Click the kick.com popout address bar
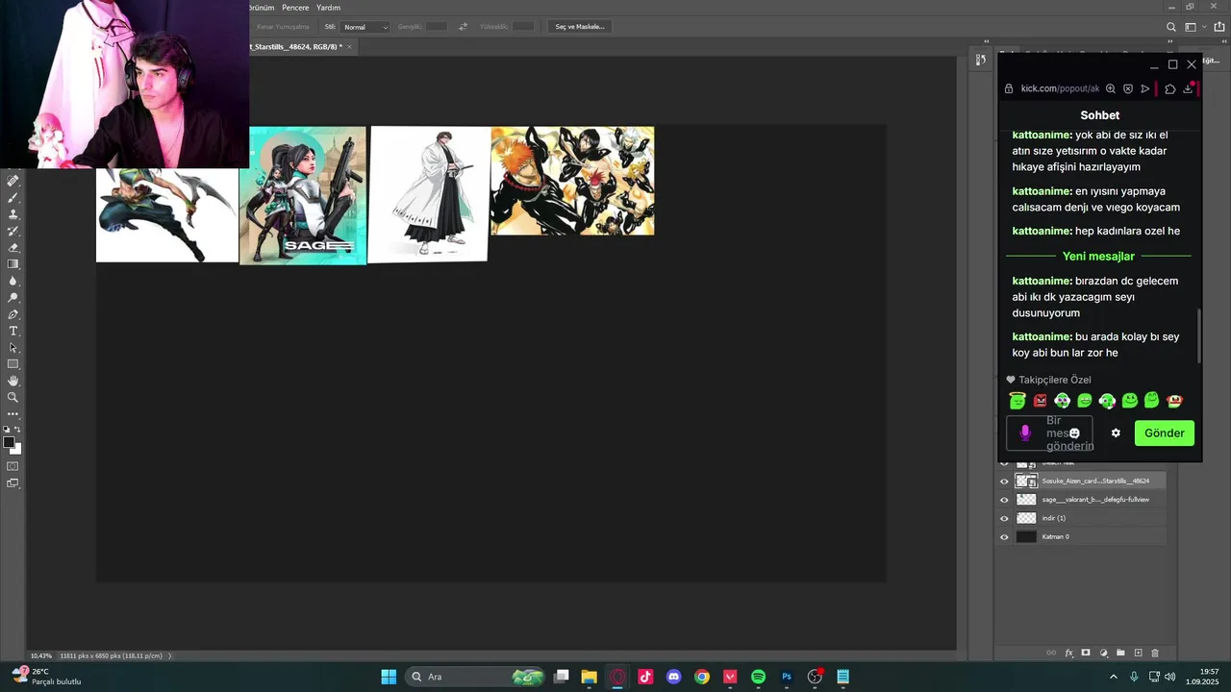 tap(1060, 88)
